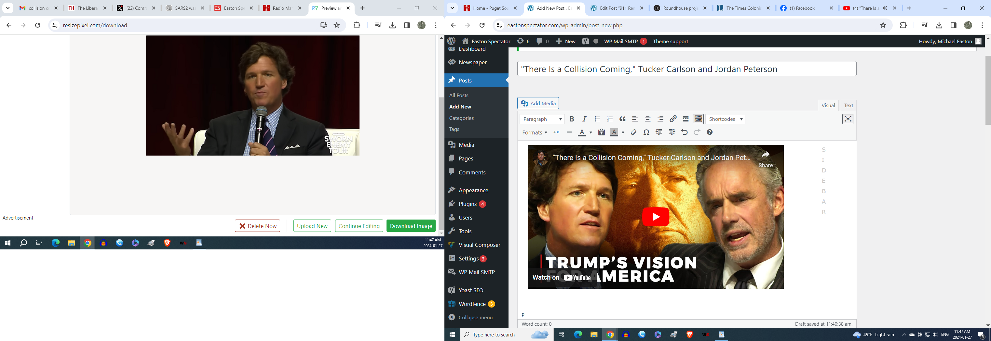The height and width of the screenshot is (341, 991).
Task: Toggle bold formatting in editor toolbar
Action: coord(572,119)
